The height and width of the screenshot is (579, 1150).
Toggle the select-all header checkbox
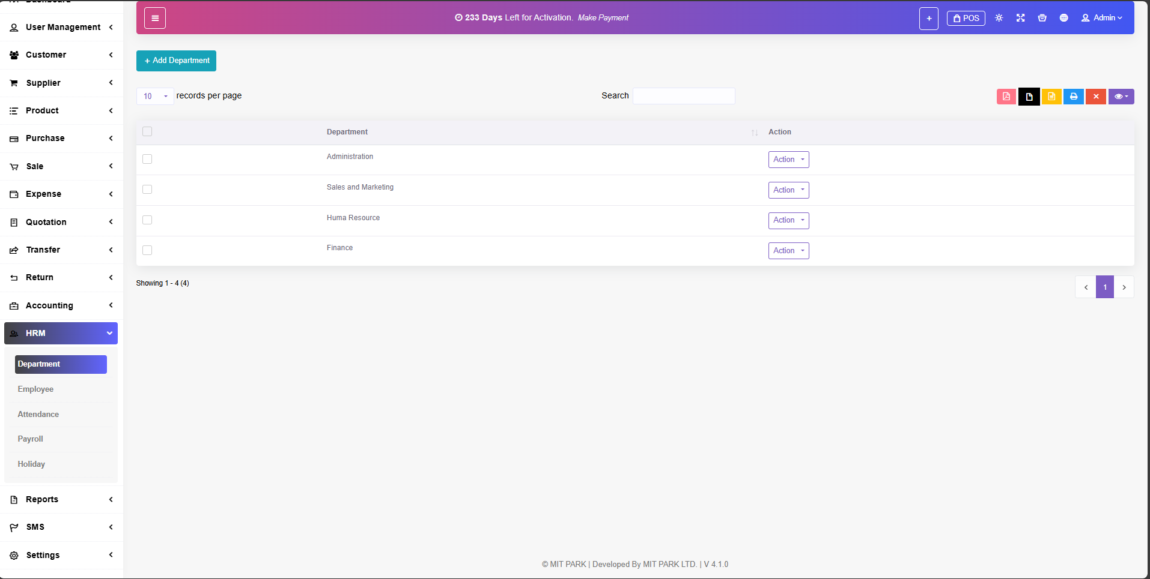pyautogui.click(x=147, y=131)
